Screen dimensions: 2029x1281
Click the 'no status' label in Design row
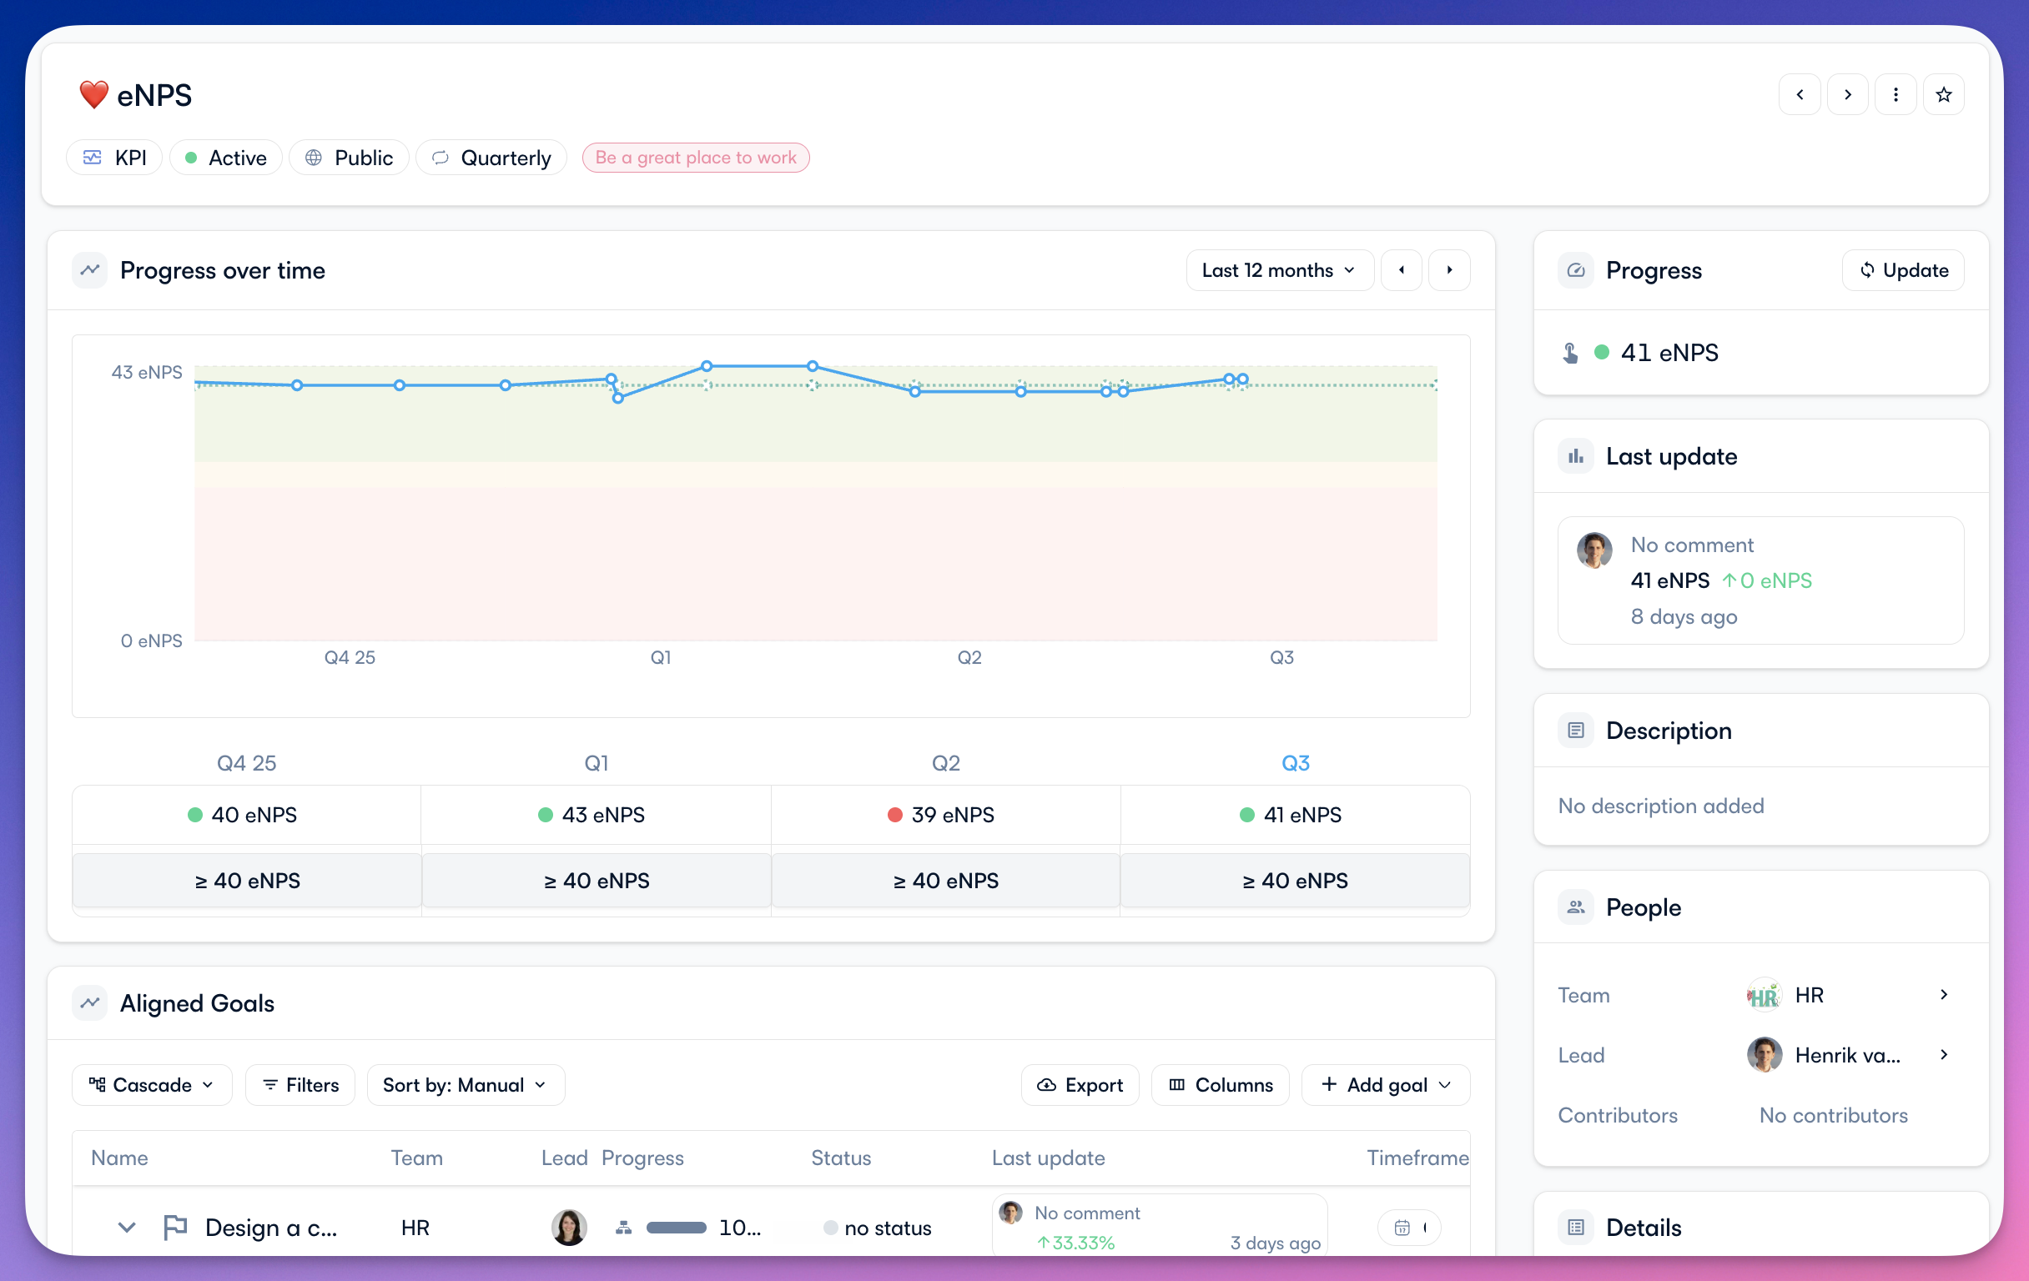pyautogui.click(x=889, y=1228)
